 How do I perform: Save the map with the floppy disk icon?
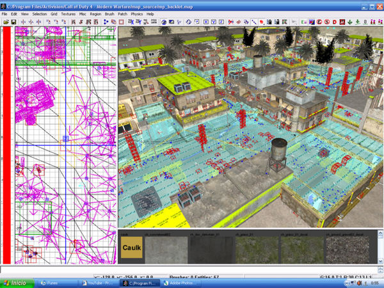pos(13,22)
